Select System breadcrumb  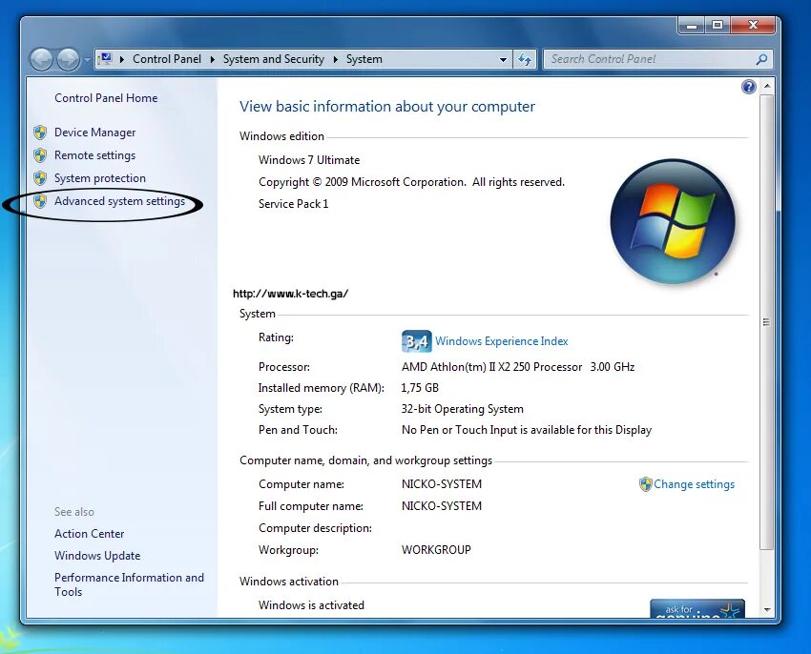click(364, 59)
